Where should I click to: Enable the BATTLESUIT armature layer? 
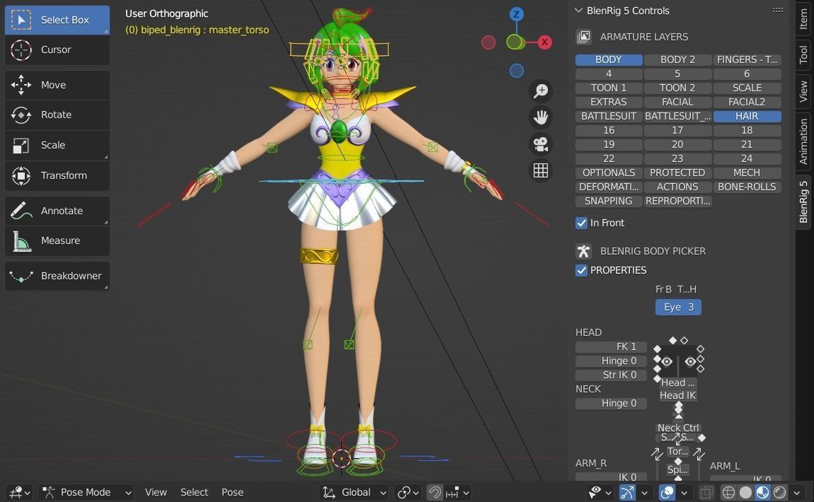(609, 116)
